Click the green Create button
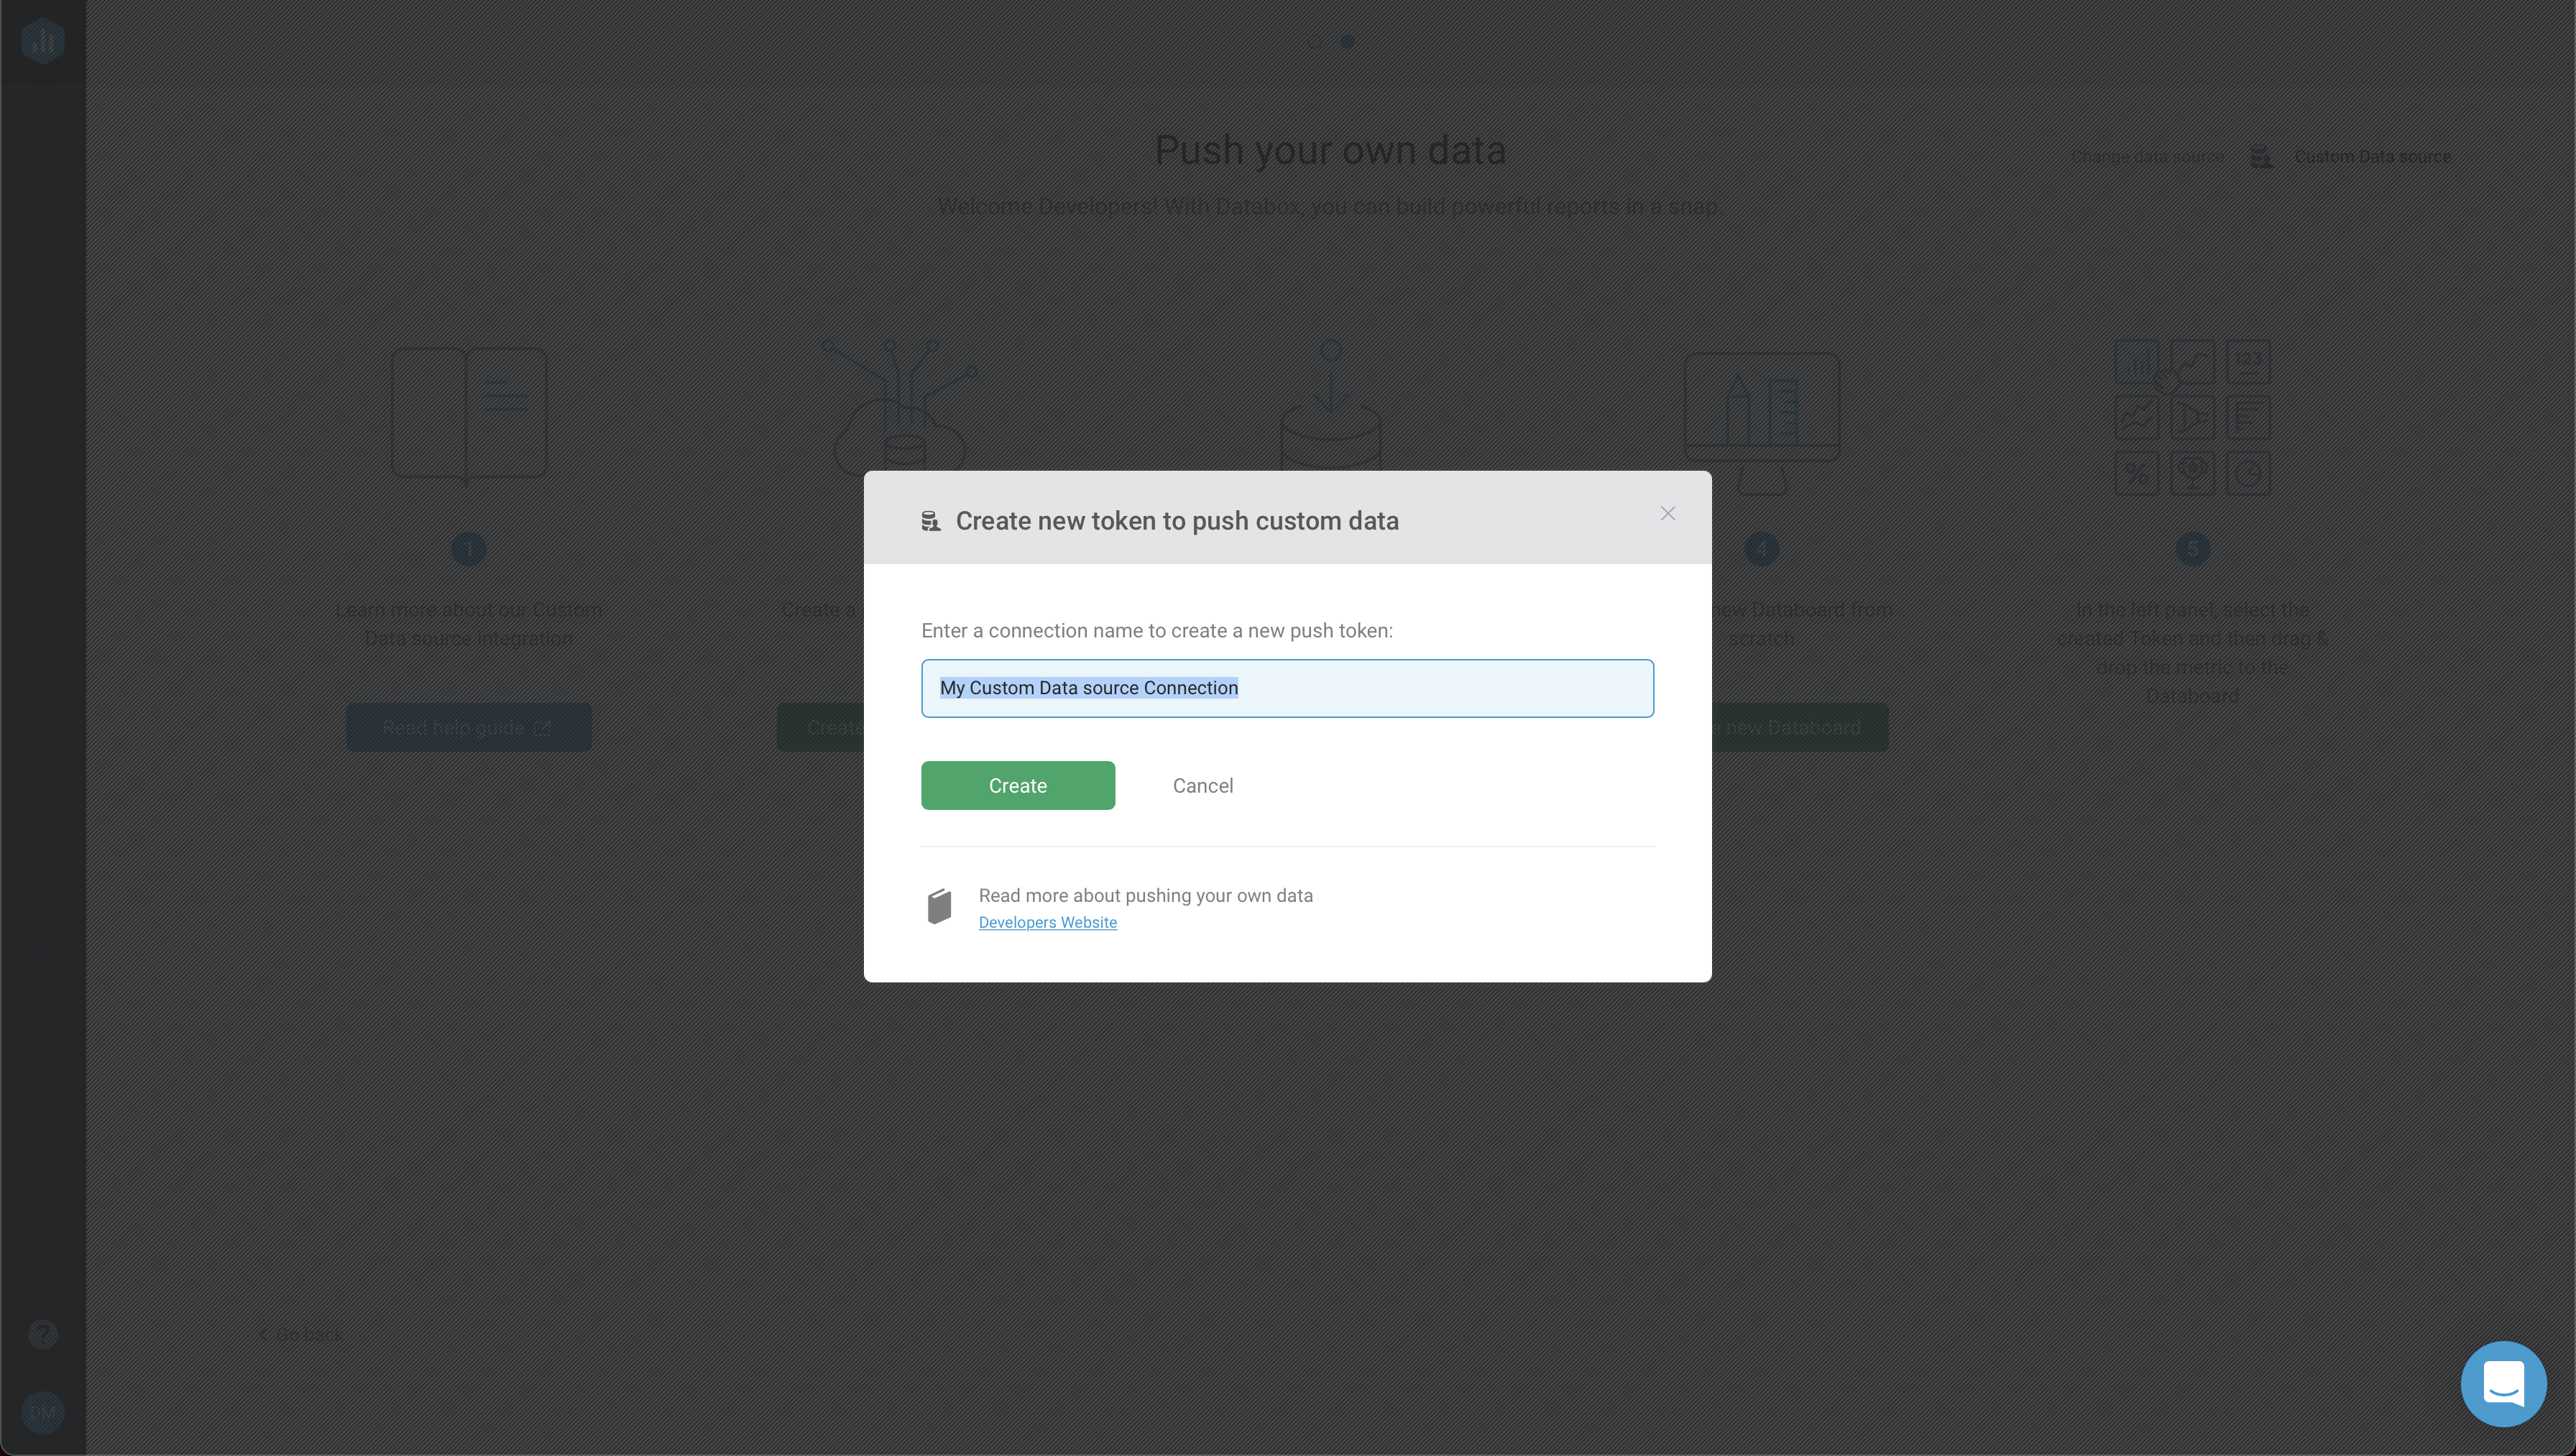Image resolution: width=2576 pixels, height=1456 pixels. pos(1017,785)
